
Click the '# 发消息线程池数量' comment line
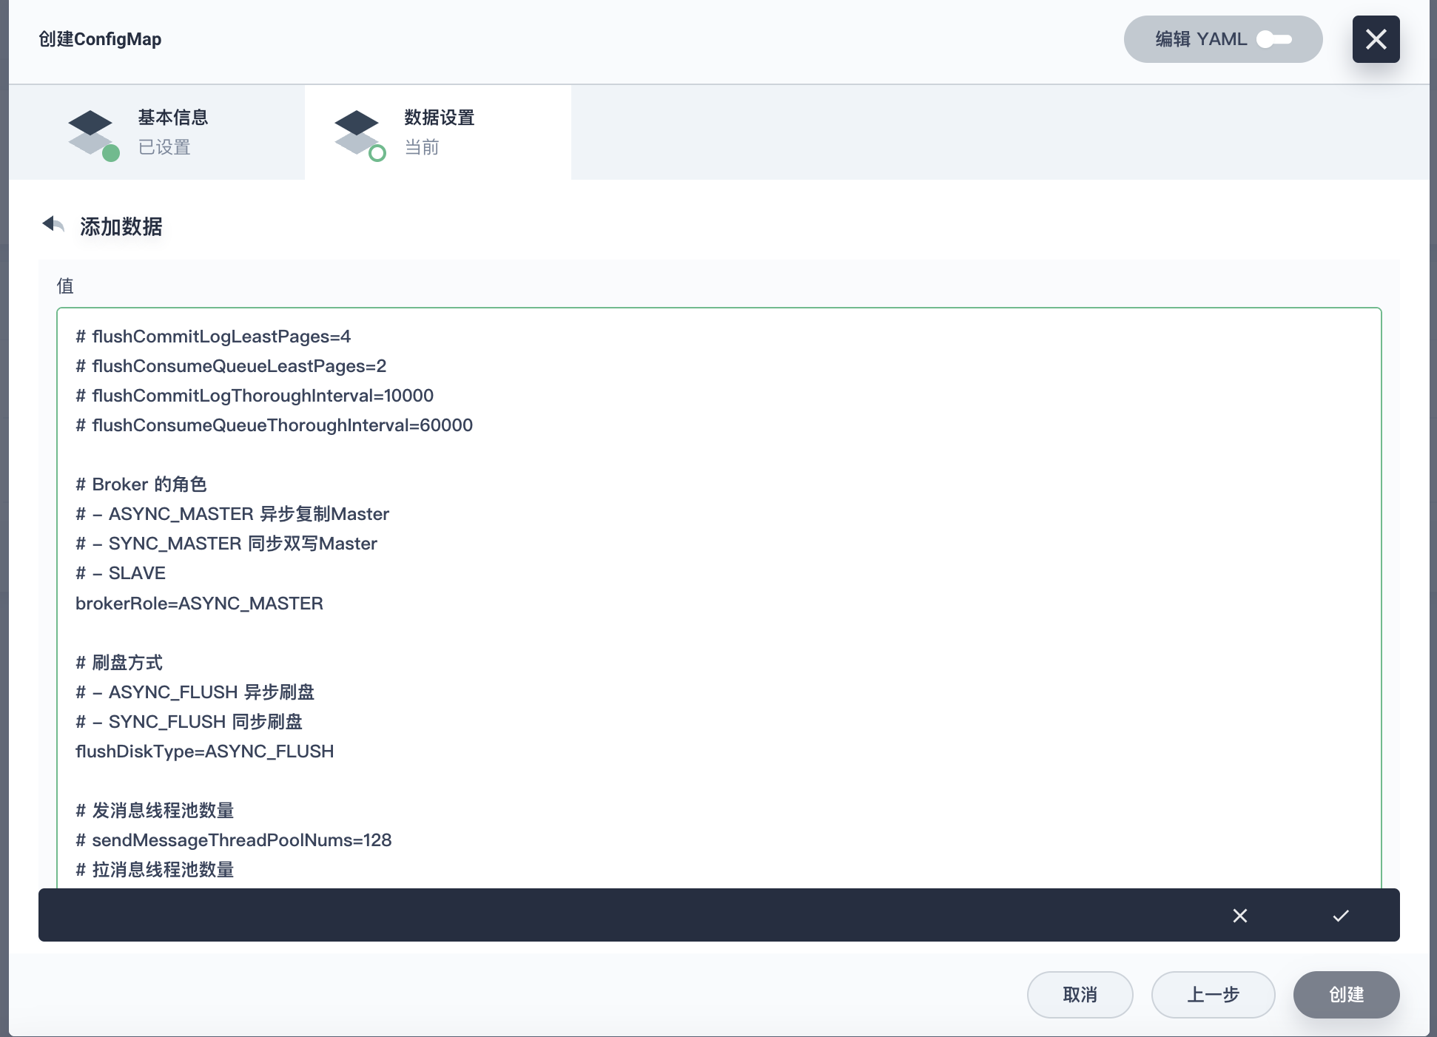155,811
